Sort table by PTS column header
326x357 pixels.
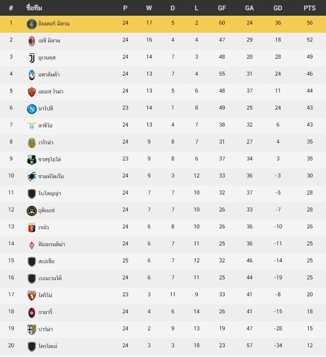coord(309,8)
